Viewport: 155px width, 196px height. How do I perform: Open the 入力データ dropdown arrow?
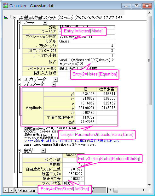[x=55, y=80]
